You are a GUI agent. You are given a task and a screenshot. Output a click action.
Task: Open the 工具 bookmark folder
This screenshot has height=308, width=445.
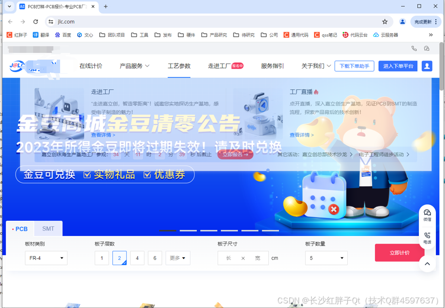click(139, 35)
